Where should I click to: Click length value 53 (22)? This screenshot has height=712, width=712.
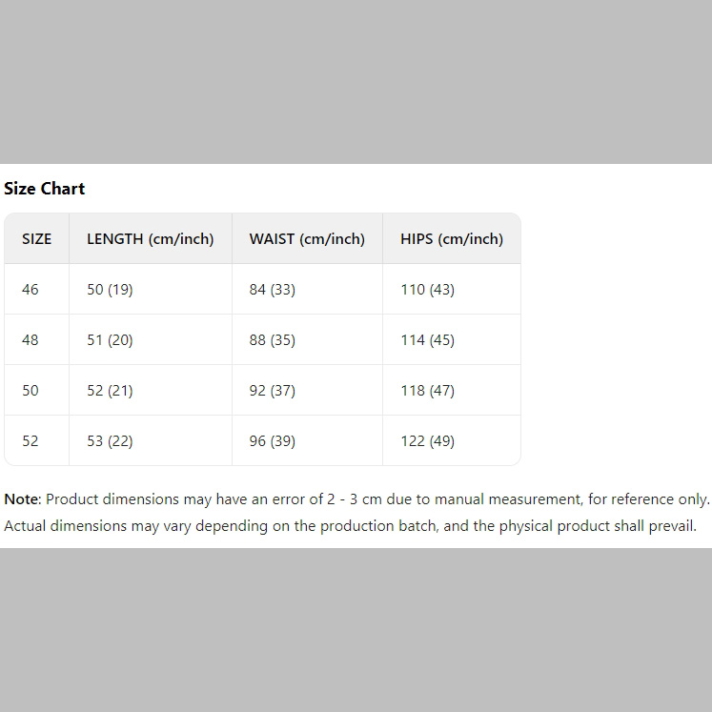coord(110,441)
